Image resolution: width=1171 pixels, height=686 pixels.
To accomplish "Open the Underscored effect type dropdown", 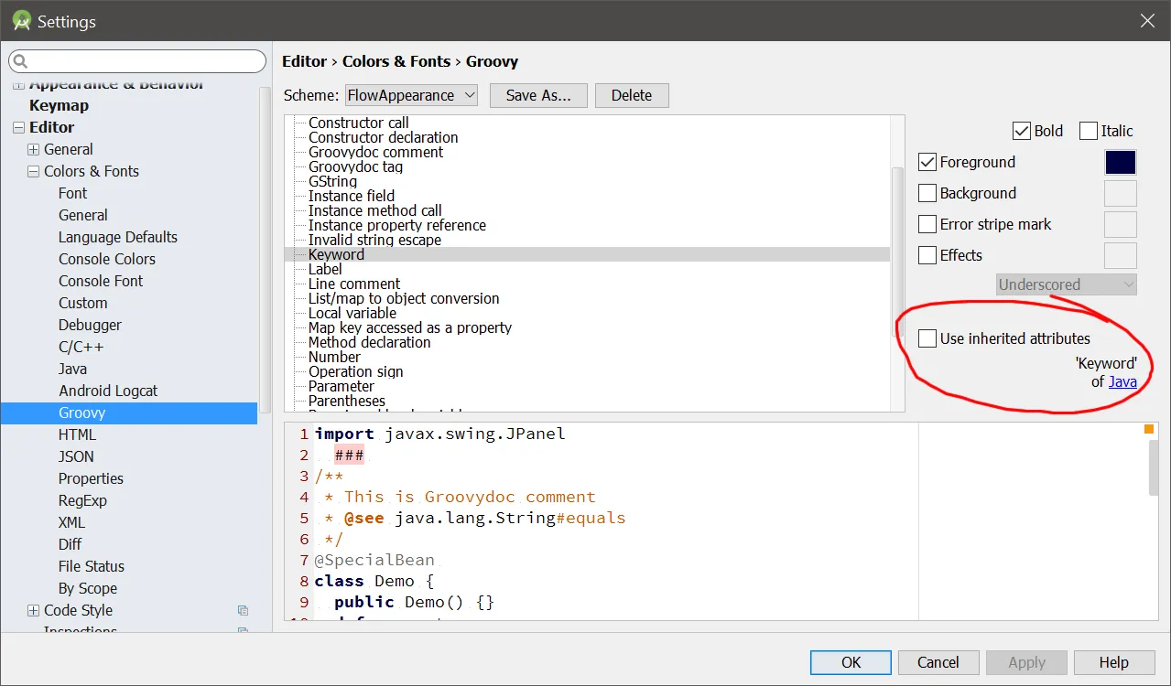I will [x=1067, y=284].
